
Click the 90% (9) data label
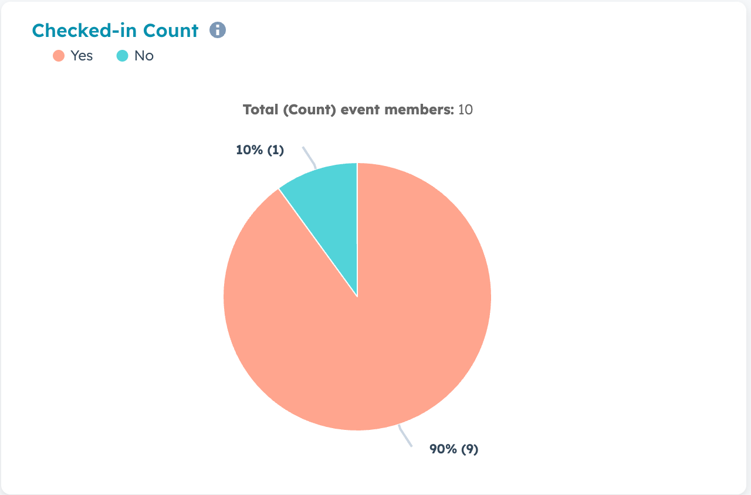point(454,450)
